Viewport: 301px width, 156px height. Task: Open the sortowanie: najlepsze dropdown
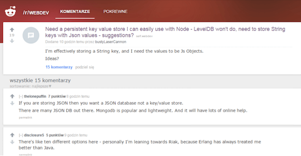point(31,86)
